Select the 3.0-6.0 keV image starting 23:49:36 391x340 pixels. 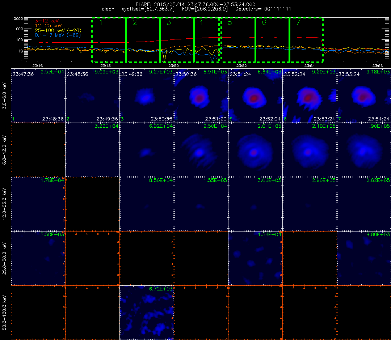click(x=147, y=95)
